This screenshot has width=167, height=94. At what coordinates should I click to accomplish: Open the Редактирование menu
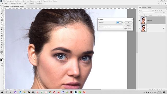(10, 1)
